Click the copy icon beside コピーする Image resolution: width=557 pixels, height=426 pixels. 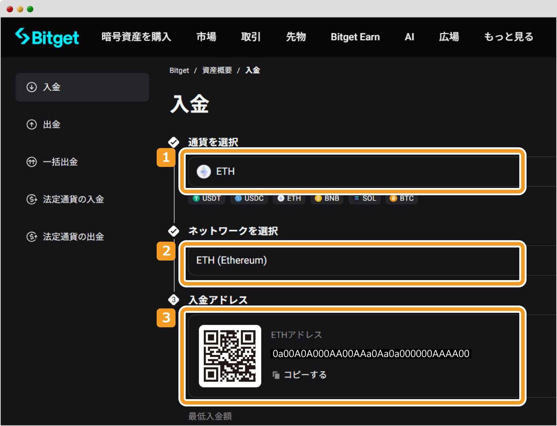pyautogui.click(x=276, y=375)
